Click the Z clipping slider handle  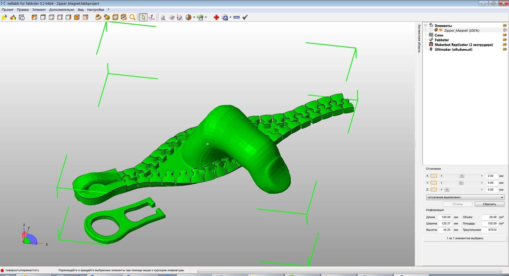[x=447, y=190]
